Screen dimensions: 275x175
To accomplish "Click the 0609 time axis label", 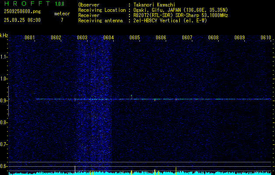I will (x=240, y=38).
